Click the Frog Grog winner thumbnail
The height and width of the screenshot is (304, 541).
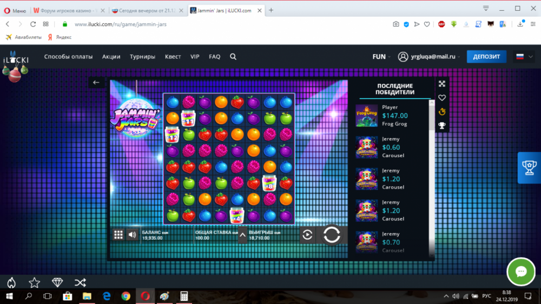pyautogui.click(x=366, y=116)
